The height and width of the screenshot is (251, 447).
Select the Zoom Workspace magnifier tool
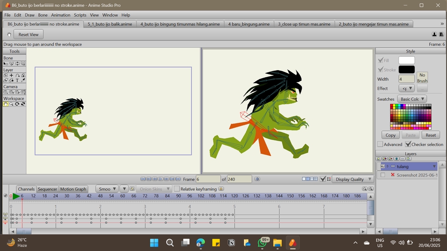pos(11,104)
